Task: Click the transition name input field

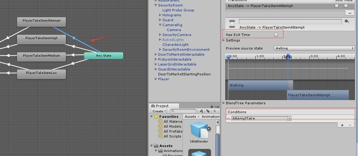Action: pyautogui.click(x=290, y=21)
